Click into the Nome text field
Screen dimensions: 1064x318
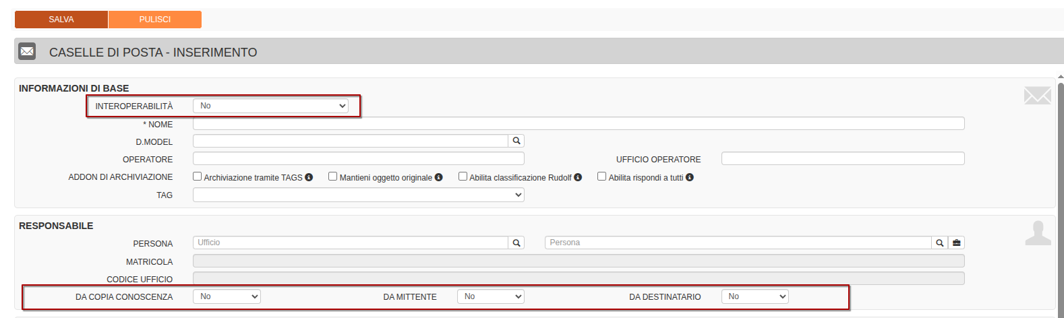pyautogui.click(x=578, y=123)
